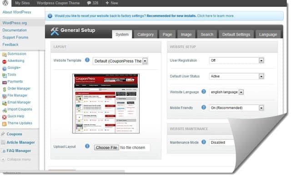291x177 pixels.
Task: Click the plus icon next to New
Action: coord(107,3)
